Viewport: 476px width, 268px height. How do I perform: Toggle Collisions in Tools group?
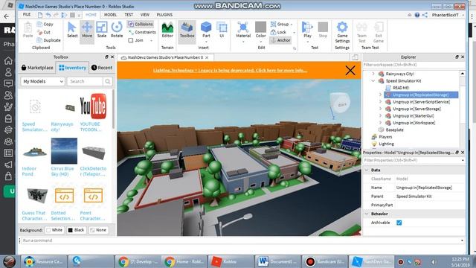tap(141, 24)
